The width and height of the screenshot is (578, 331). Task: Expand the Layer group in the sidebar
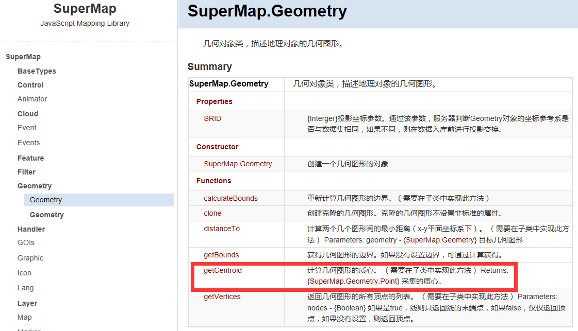pos(27,303)
